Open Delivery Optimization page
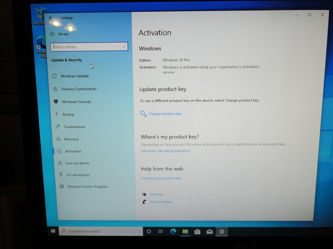 [x=78, y=89]
